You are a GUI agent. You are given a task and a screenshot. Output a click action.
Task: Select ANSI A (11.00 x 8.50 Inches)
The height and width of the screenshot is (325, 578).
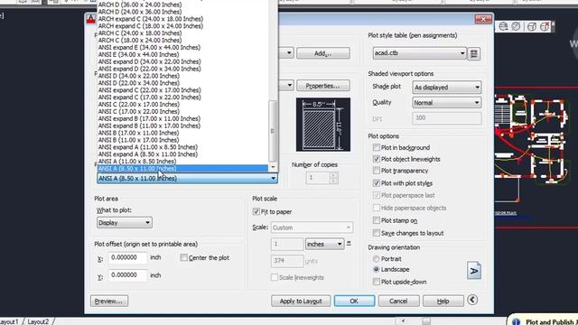point(137,161)
